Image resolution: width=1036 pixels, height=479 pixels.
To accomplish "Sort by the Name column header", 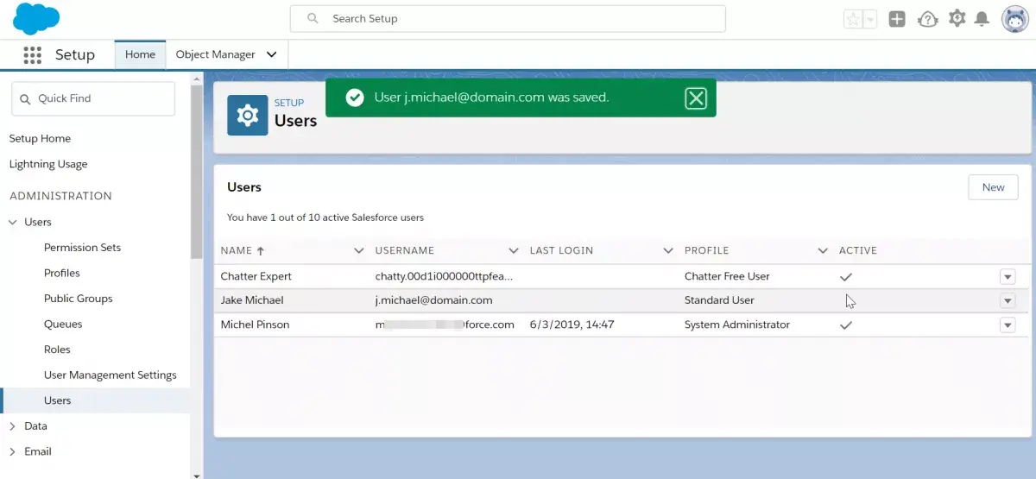I will 242,250.
